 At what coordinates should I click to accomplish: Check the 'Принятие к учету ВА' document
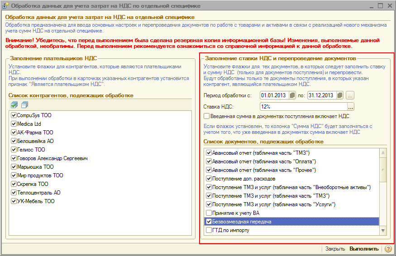209,213
